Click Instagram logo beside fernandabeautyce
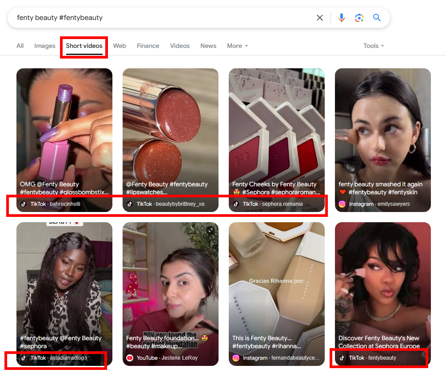 (236, 358)
